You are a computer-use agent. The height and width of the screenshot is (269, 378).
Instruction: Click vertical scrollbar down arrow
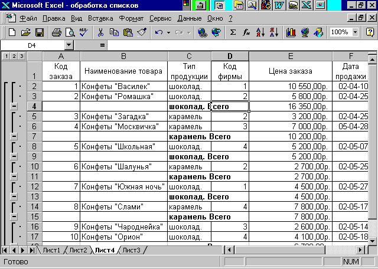[373, 241]
